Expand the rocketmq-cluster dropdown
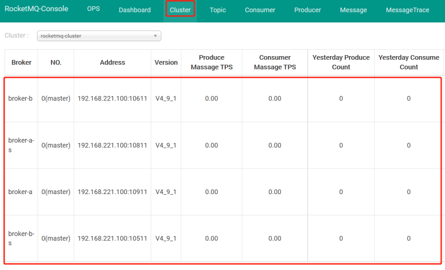The image size is (445, 270). click(99, 36)
